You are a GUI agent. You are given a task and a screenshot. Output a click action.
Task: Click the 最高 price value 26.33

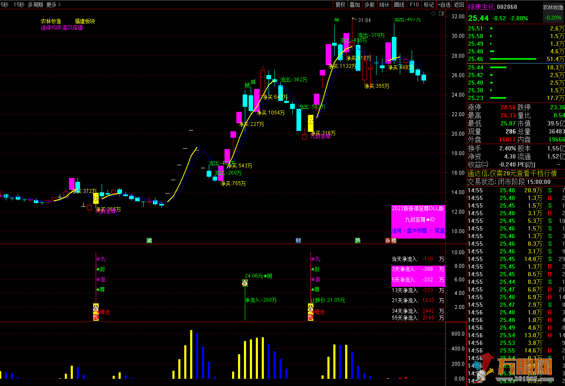[508, 115]
